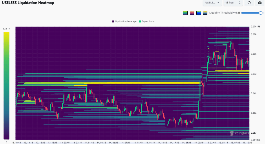Viewport: 265px width, 144px height.
Task: Select the yellow-navy color scheme swatch
Action: coord(205,13)
